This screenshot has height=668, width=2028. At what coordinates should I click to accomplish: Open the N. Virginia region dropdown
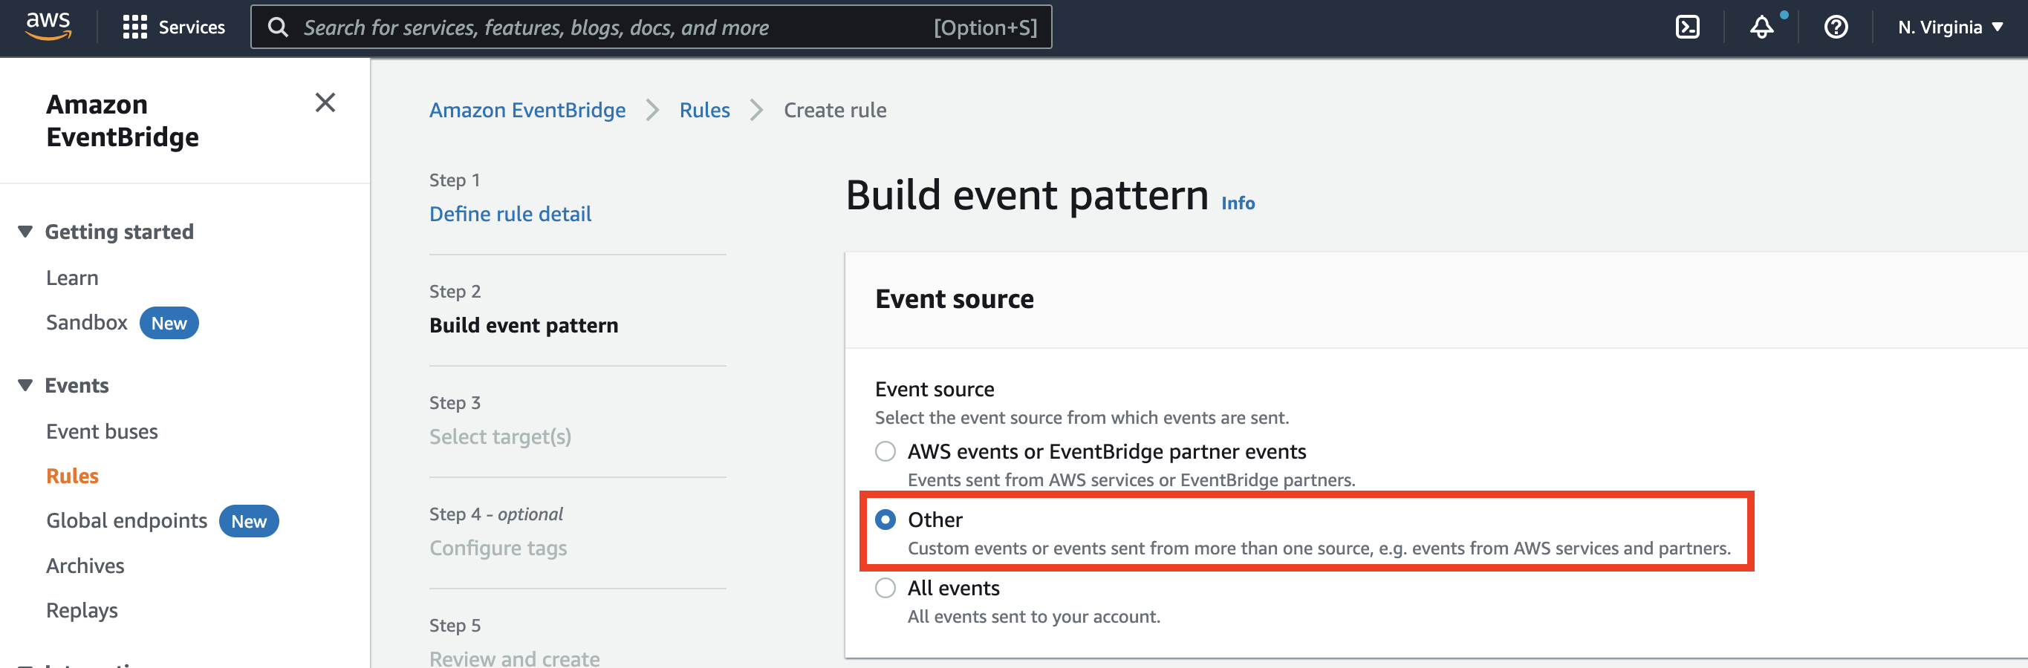point(1950,27)
